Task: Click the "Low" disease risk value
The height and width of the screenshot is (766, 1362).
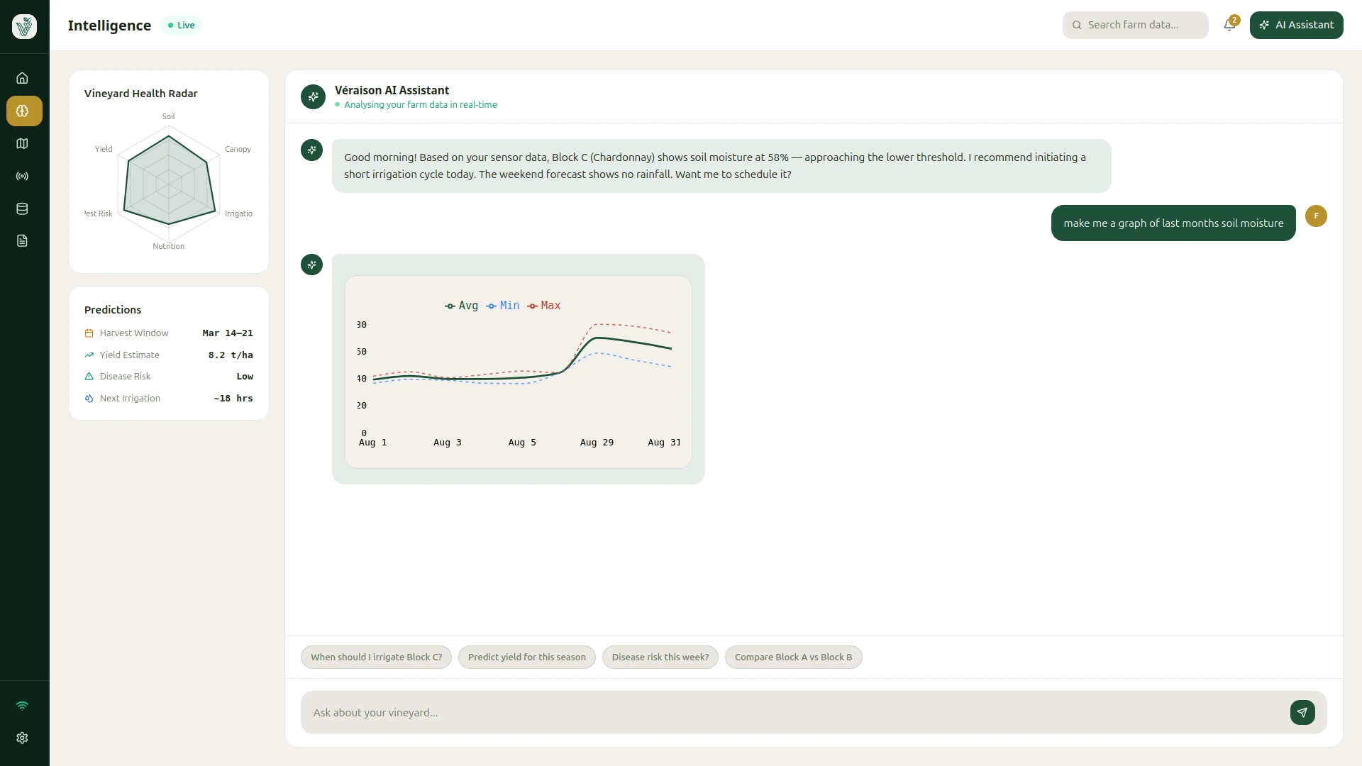Action: tap(245, 377)
